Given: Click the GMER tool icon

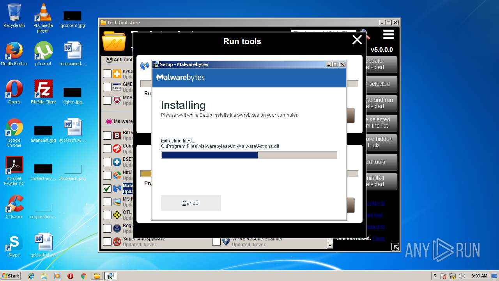Looking at the screenshot, I should [x=117, y=87].
